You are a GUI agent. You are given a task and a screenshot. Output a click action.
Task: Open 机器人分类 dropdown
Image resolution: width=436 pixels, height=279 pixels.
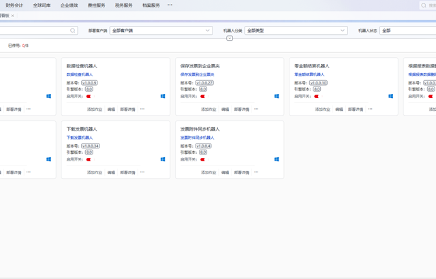(x=296, y=31)
